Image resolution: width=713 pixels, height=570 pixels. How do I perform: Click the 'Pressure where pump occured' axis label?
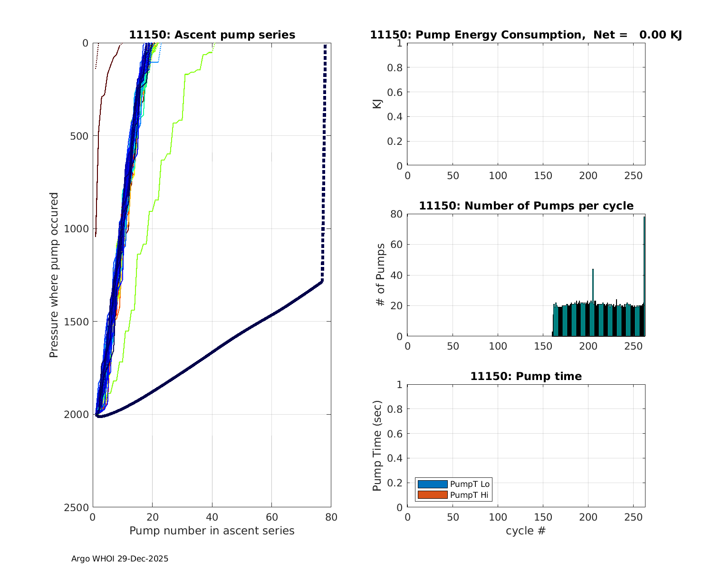(54, 275)
